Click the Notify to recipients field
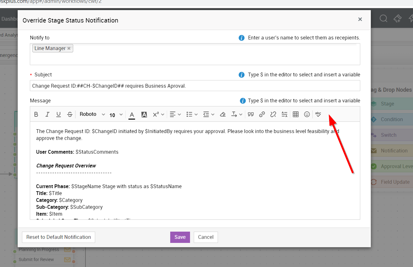413x267 pixels. pos(195,54)
